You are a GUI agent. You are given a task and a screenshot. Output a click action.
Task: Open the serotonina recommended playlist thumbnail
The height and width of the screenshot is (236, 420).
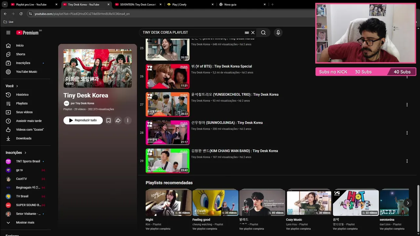pyautogui.click(x=394, y=203)
